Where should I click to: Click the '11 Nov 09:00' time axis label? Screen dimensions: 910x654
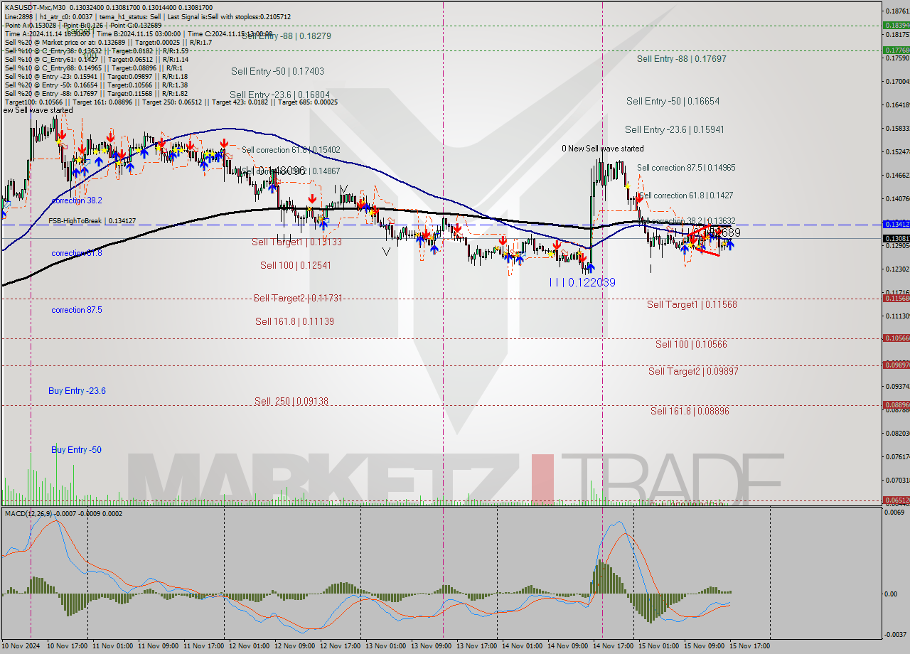[x=159, y=646]
